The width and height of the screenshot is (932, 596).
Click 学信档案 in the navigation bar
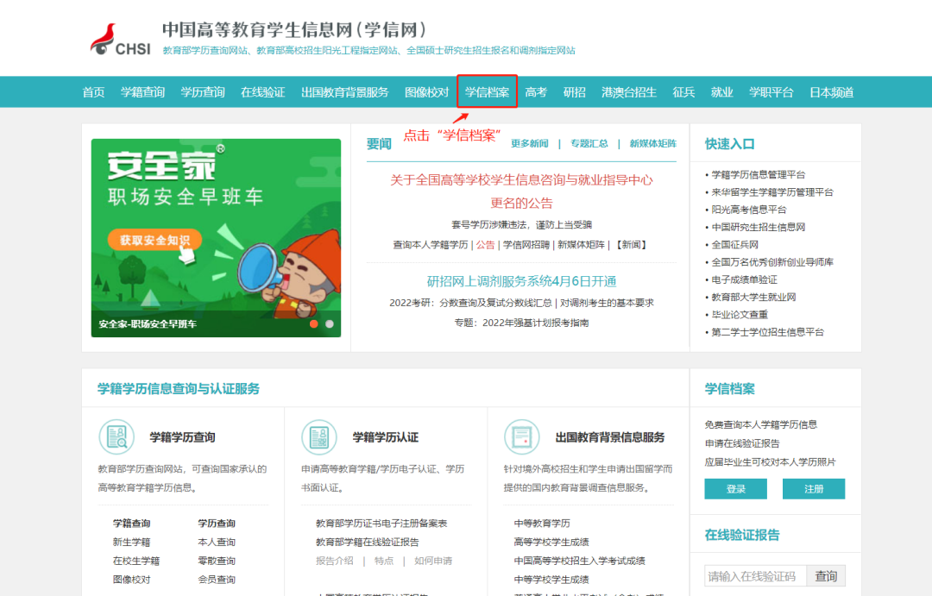tap(487, 92)
